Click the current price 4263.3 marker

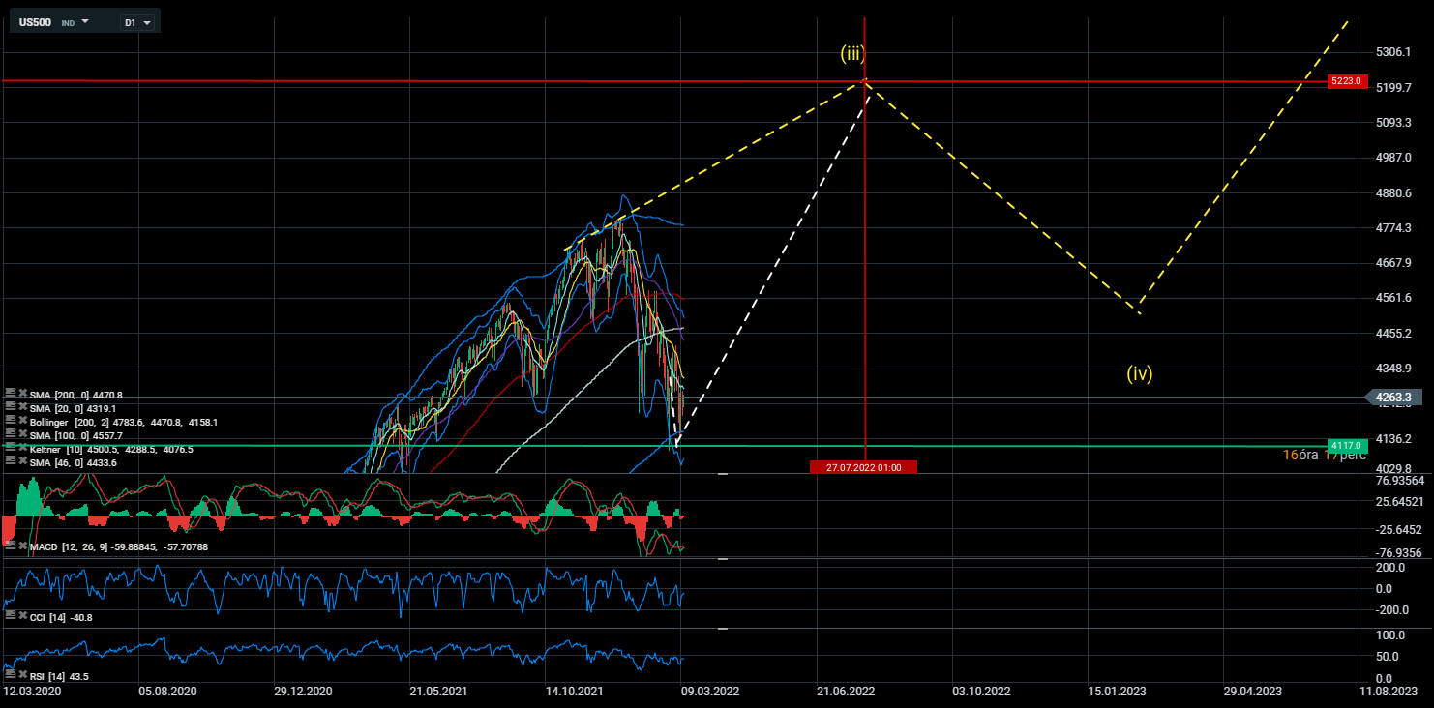click(x=1395, y=397)
